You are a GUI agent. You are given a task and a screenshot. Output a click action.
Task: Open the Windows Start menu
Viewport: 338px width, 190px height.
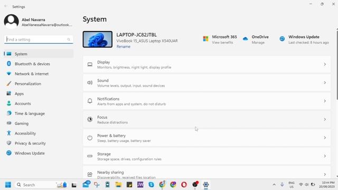[x=8, y=185]
